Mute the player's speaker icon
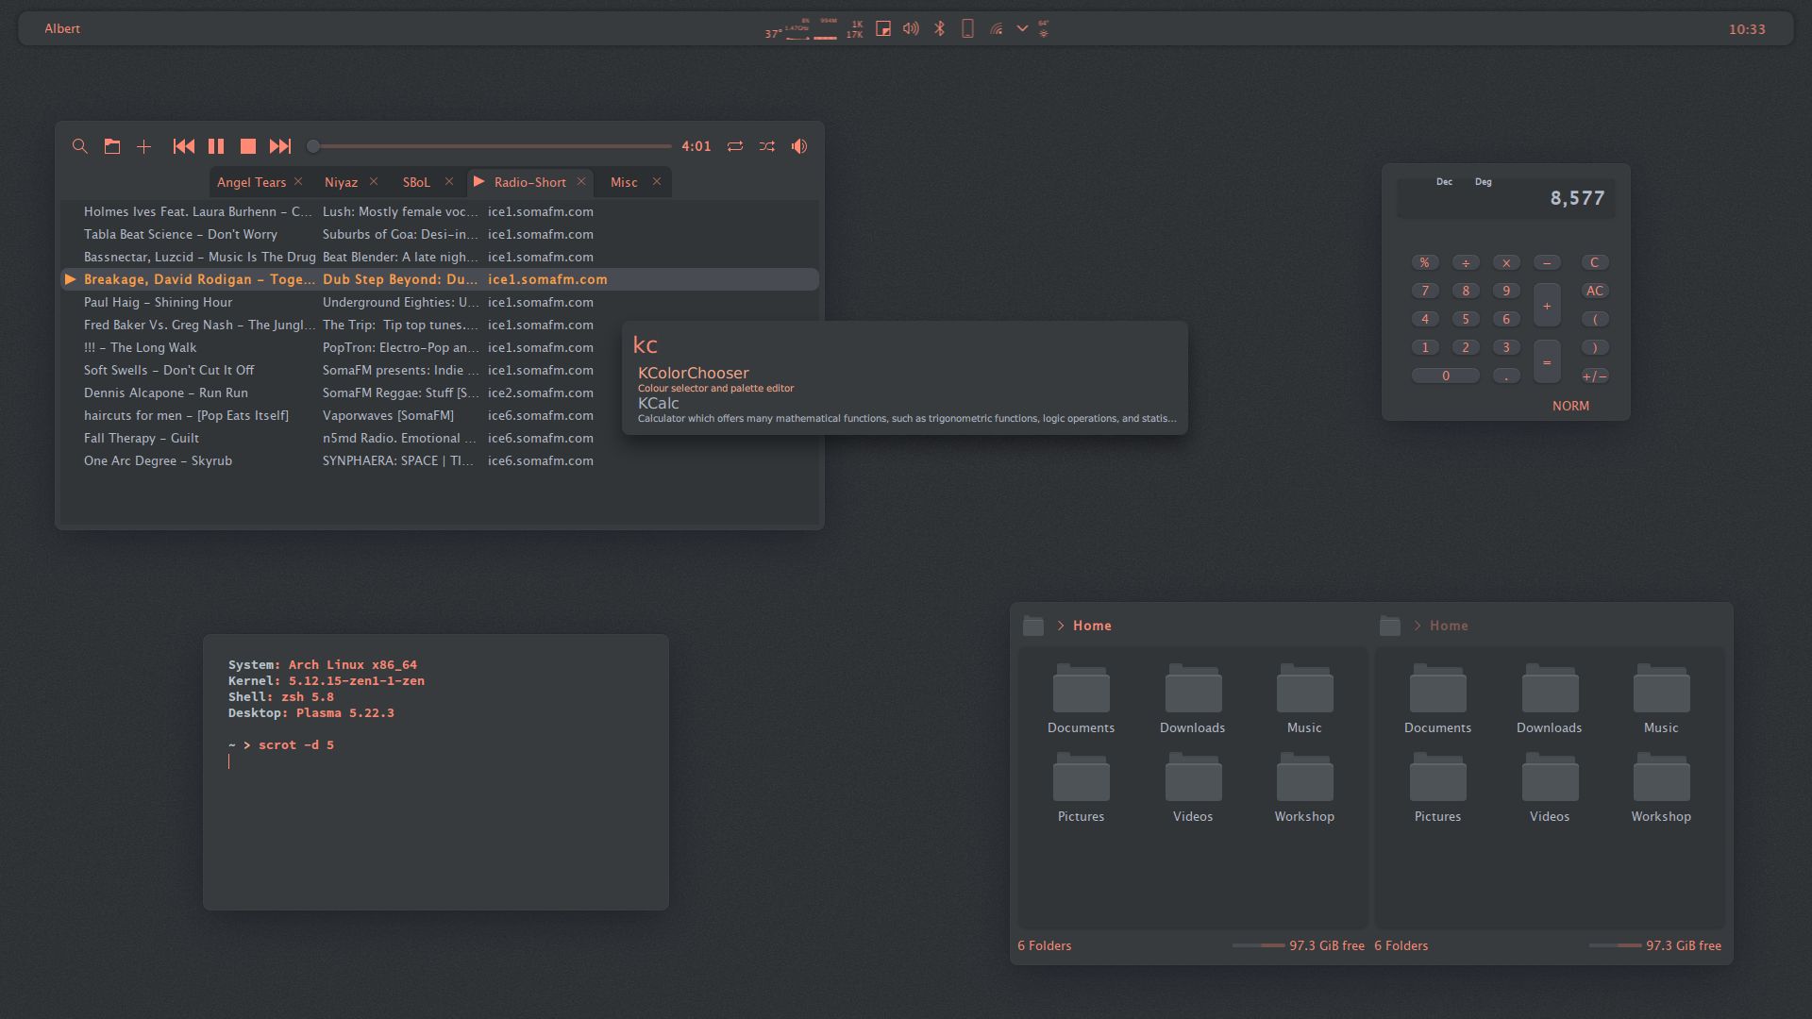1812x1019 pixels. point(798,146)
